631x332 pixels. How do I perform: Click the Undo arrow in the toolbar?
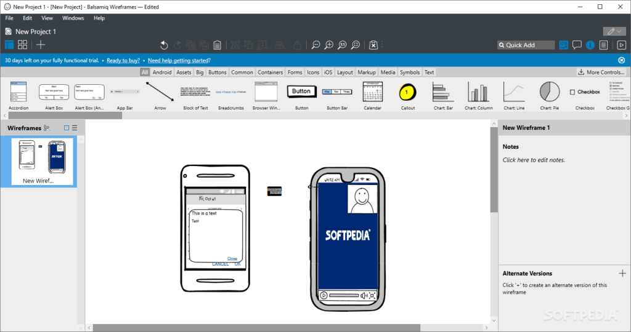tap(164, 45)
